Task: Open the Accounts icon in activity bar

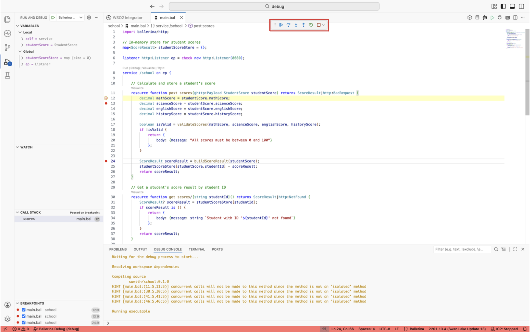Action: pyautogui.click(x=7, y=305)
